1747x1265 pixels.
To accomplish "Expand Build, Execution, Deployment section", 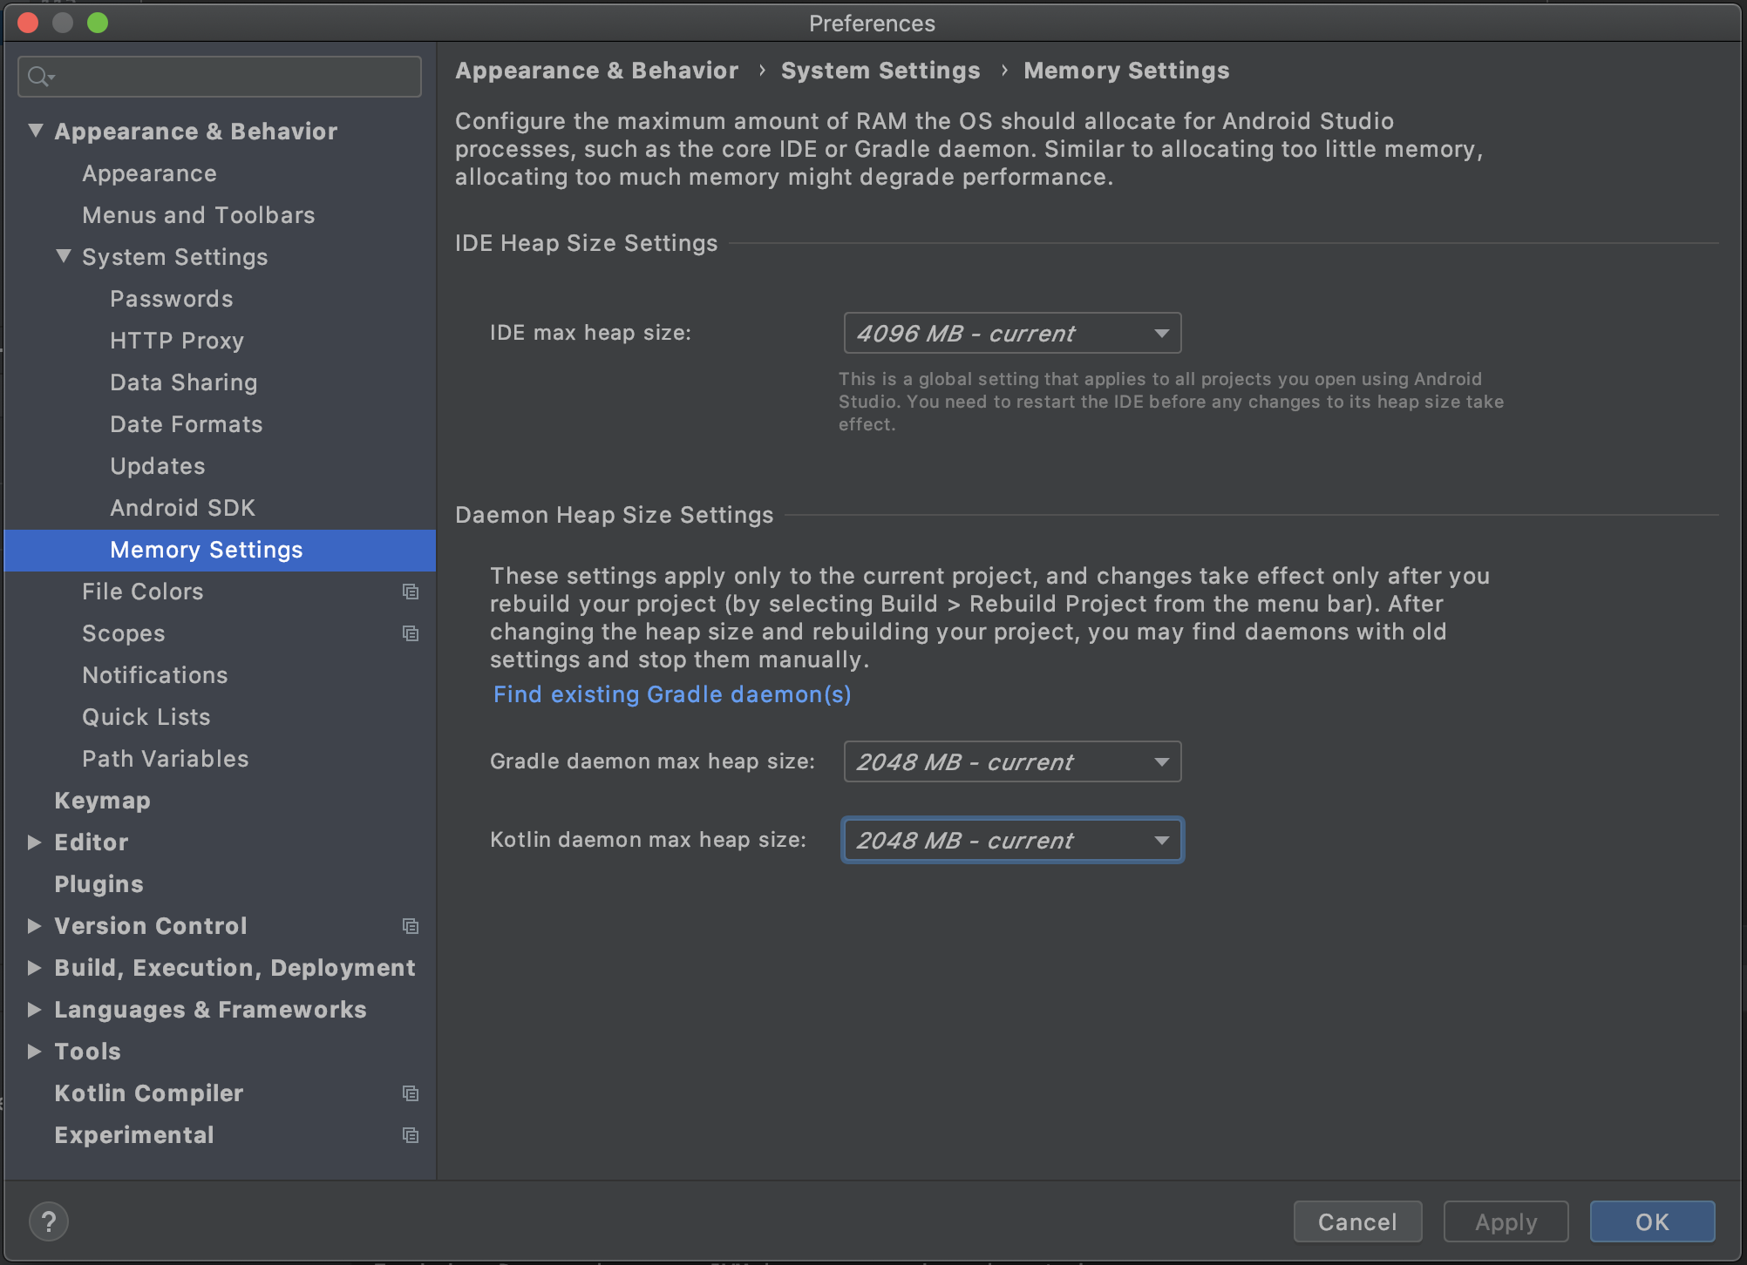I will click(35, 968).
